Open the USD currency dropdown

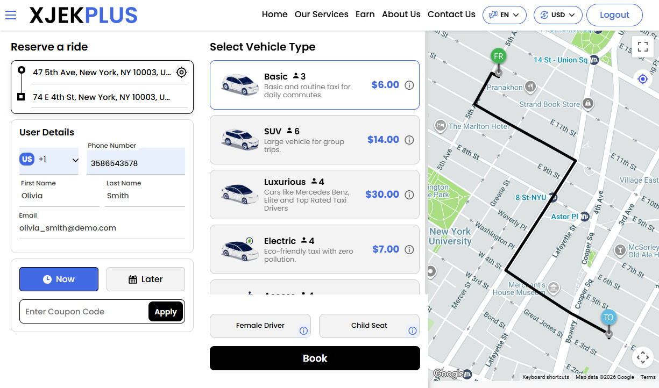(x=558, y=15)
